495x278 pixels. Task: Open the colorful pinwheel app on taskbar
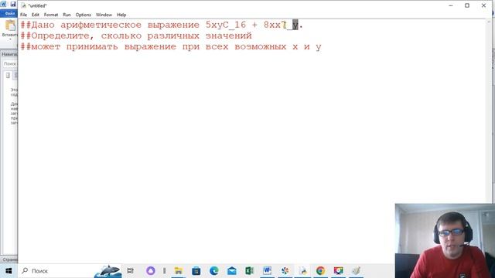285,271
